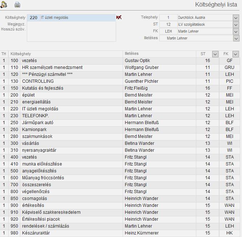The height and width of the screenshot is (237, 242).
Task: Select row Műanyag fröccsöntés
Action: 120,178
